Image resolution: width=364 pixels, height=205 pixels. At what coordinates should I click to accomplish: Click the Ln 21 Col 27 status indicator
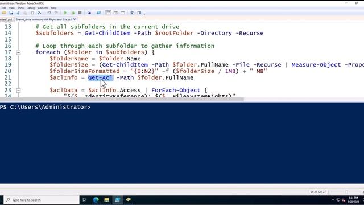pos(318,192)
